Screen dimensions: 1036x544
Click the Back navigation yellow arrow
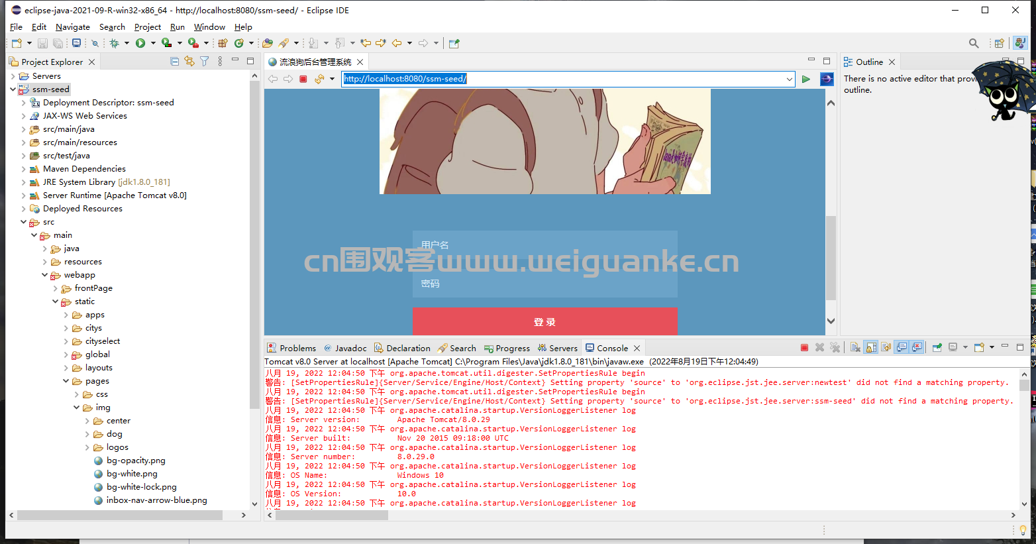tap(397, 43)
